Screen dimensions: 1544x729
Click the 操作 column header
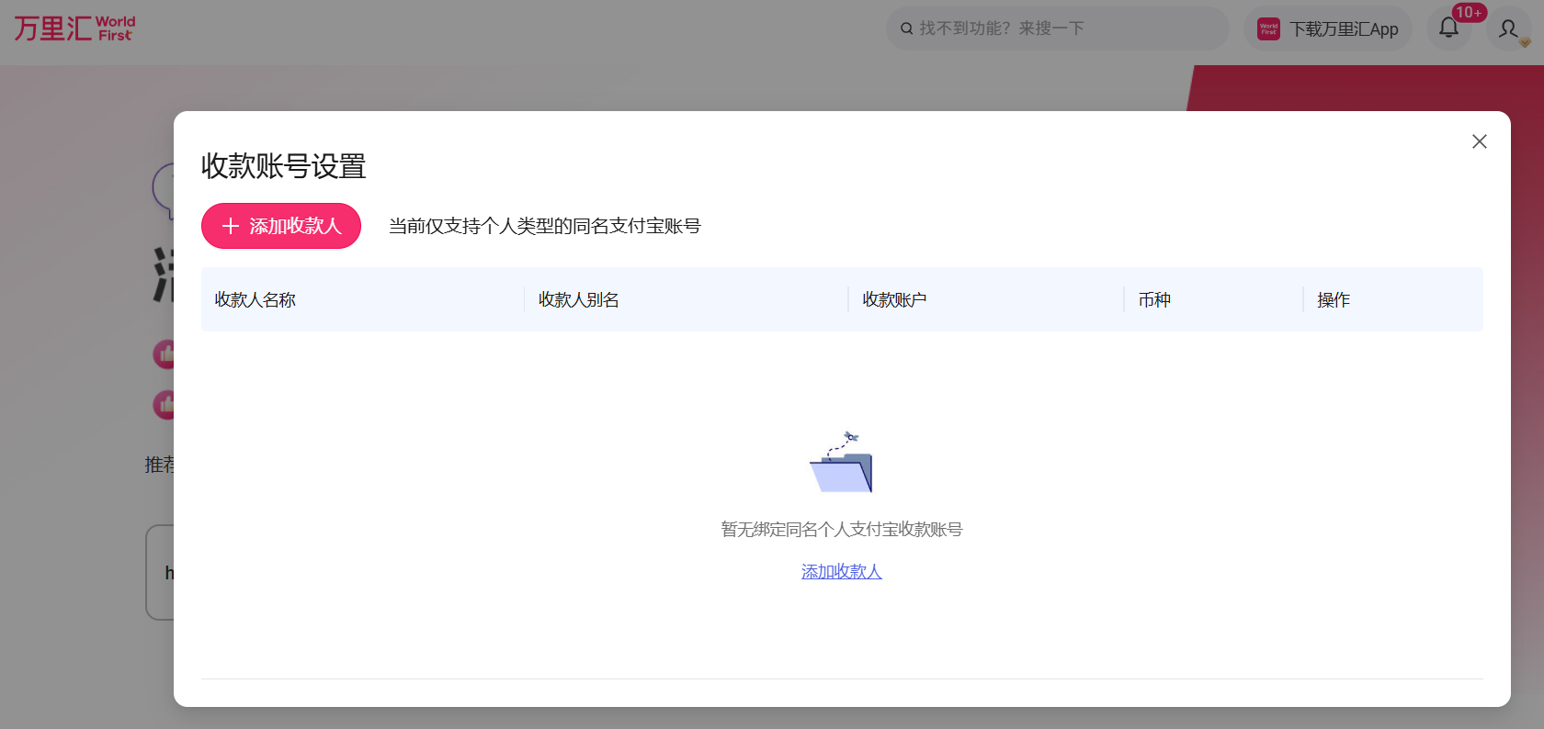click(x=1334, y=299)
